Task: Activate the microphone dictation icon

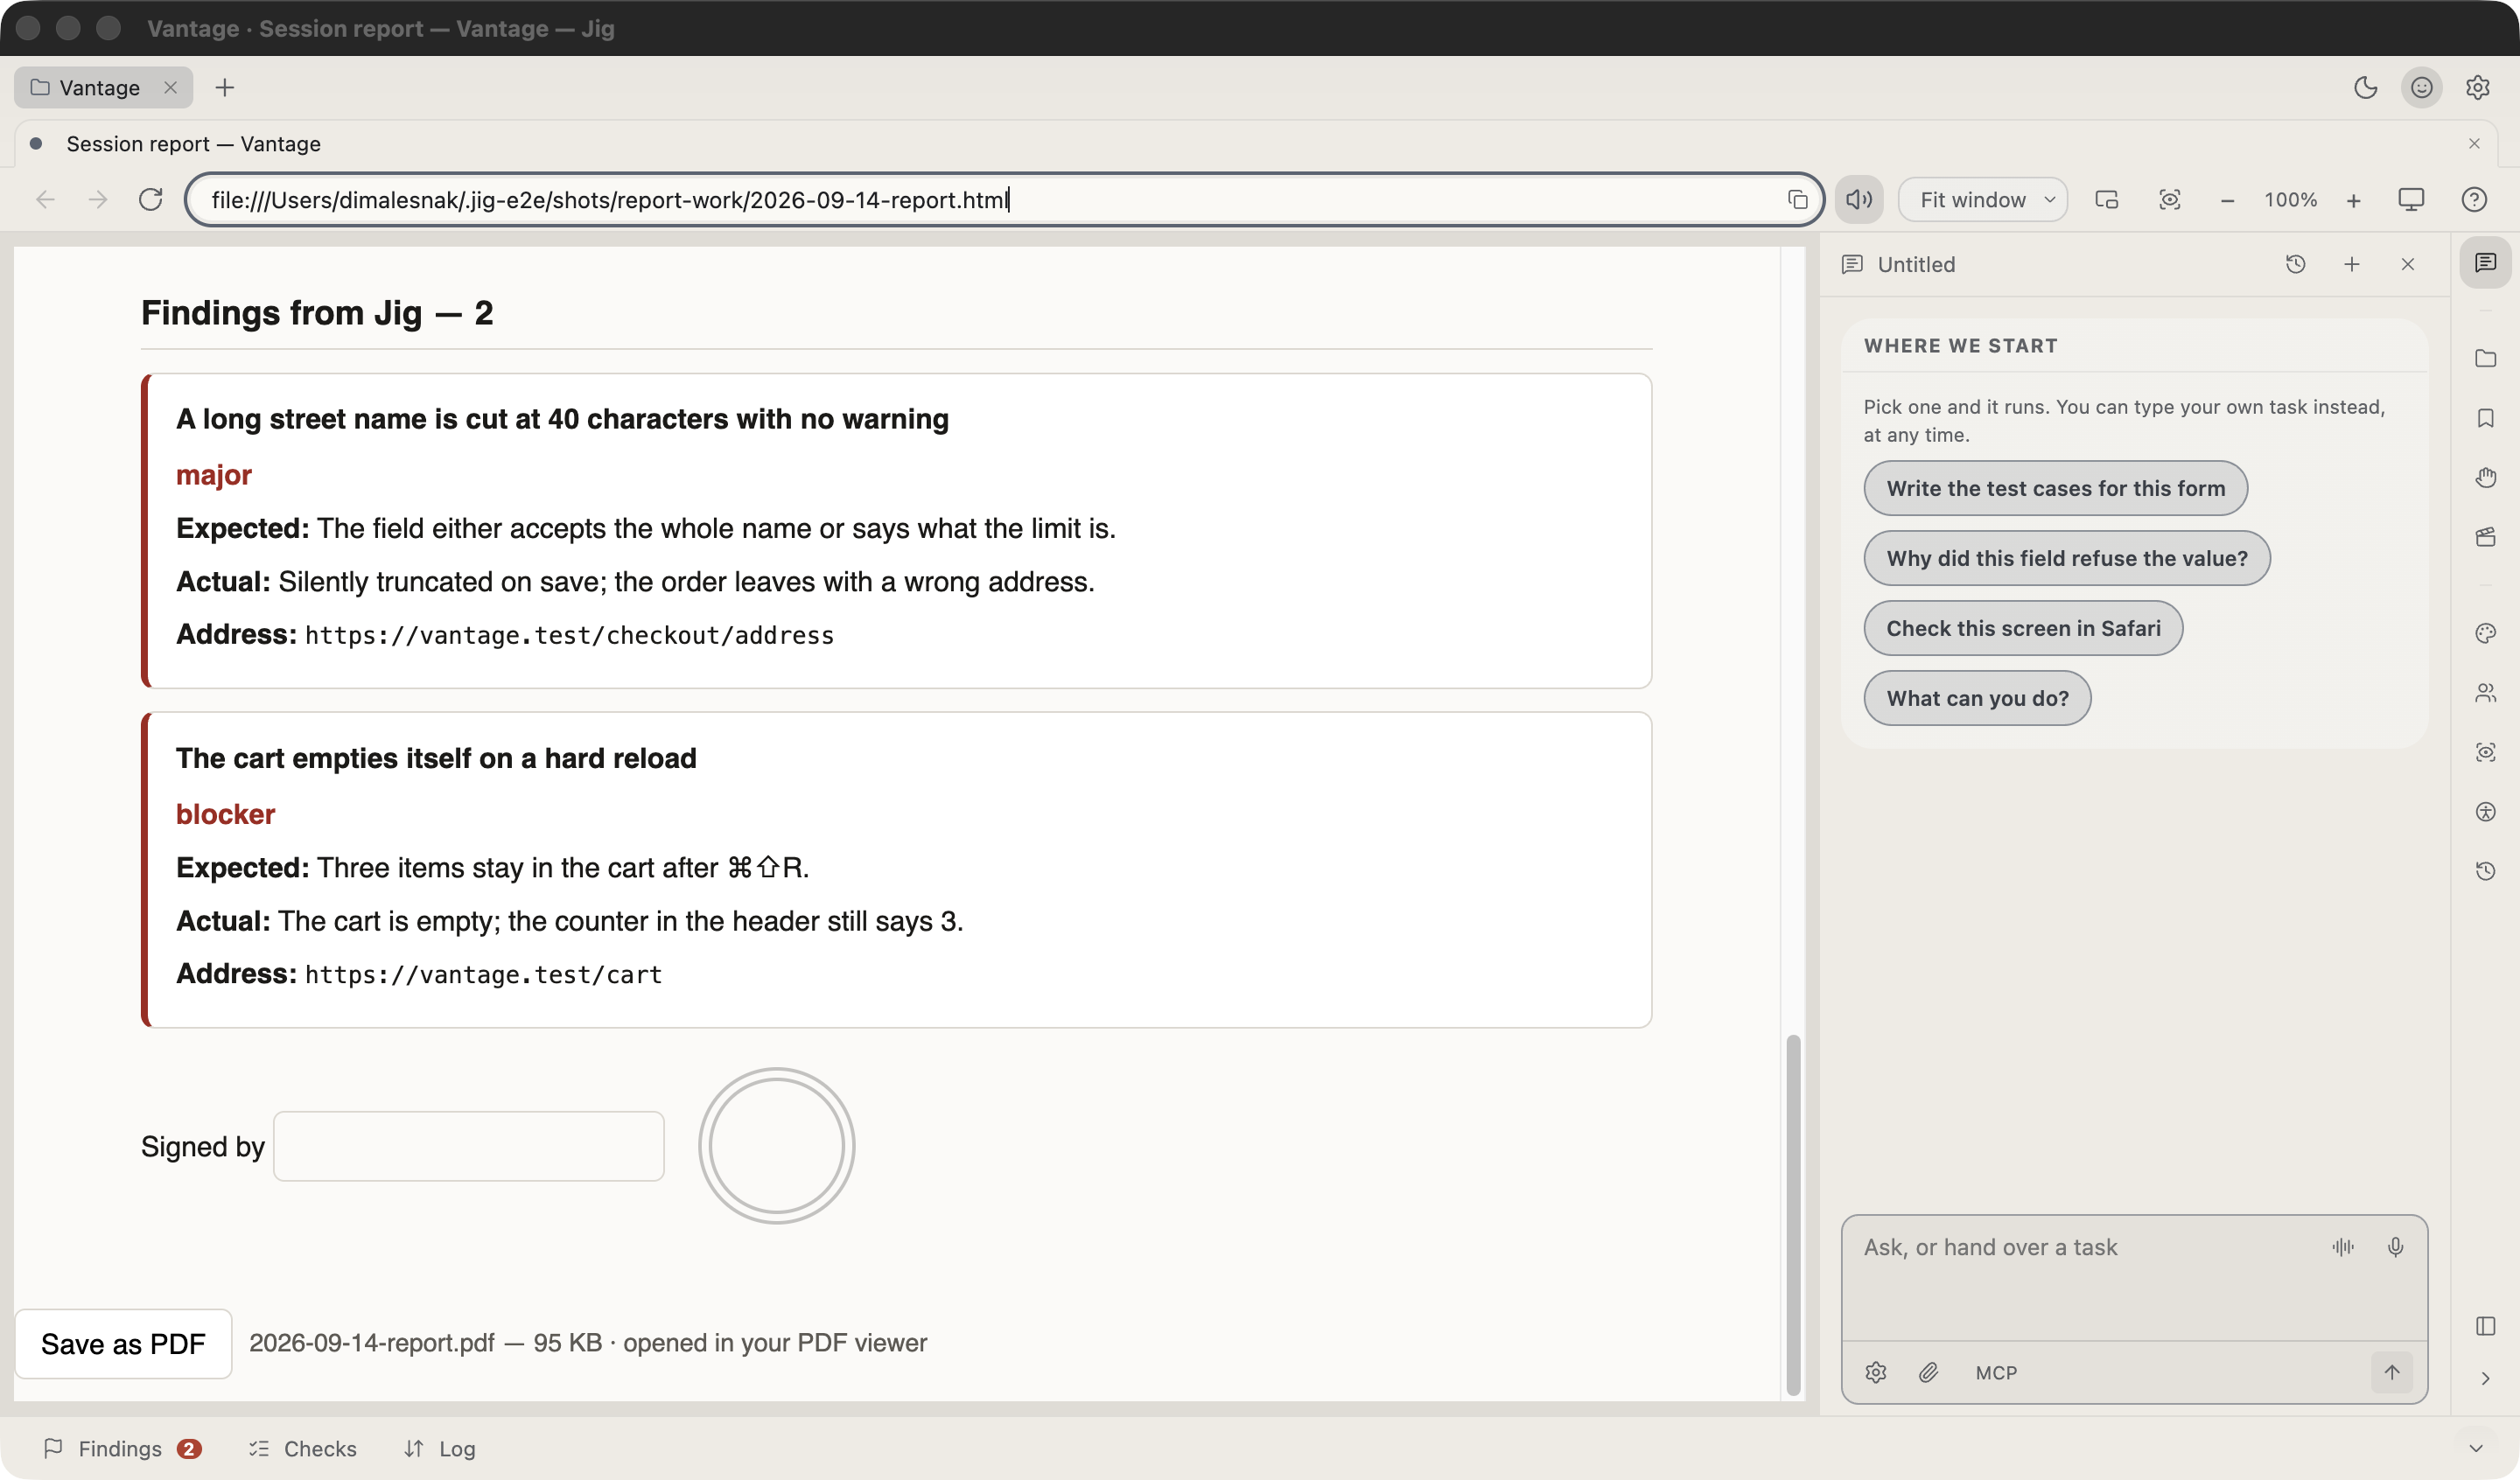Action: pyautogui.click(x=2395, y=1247)
